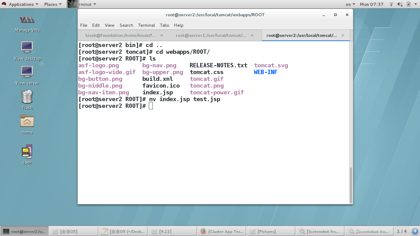Click the bg-nav-item.png filename
This screenshot has height=236, width=420.
coord(104,92)
